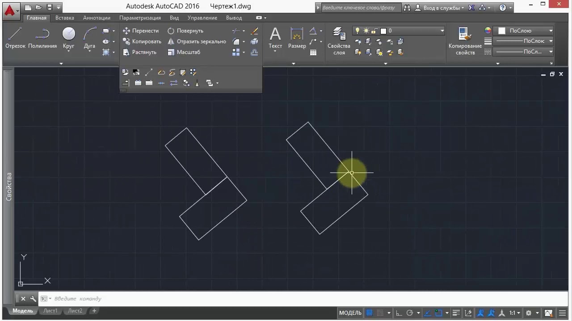Click the Save quick access icon
This screenshot has width=572, height=321.
tap(50, 8)
